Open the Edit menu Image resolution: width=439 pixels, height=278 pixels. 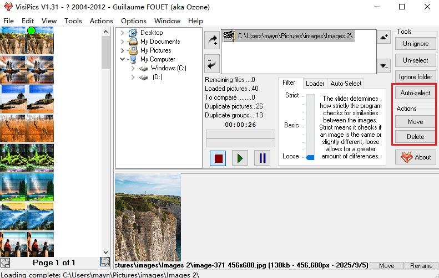(x=28, y=21)
